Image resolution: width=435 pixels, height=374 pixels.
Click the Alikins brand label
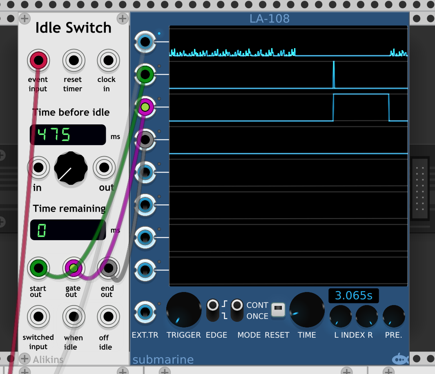(48, 360)
